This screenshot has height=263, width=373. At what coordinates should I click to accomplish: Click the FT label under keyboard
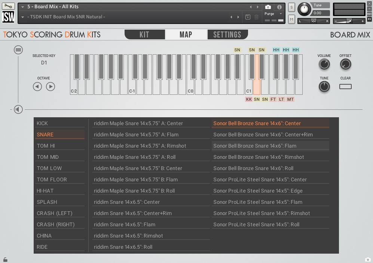[273, 99]
